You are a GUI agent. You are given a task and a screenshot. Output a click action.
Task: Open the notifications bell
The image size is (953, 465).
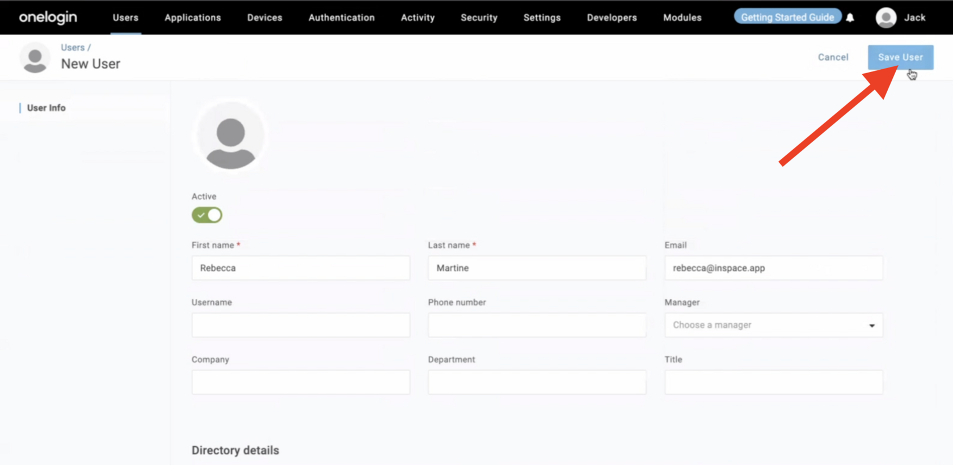850,18
